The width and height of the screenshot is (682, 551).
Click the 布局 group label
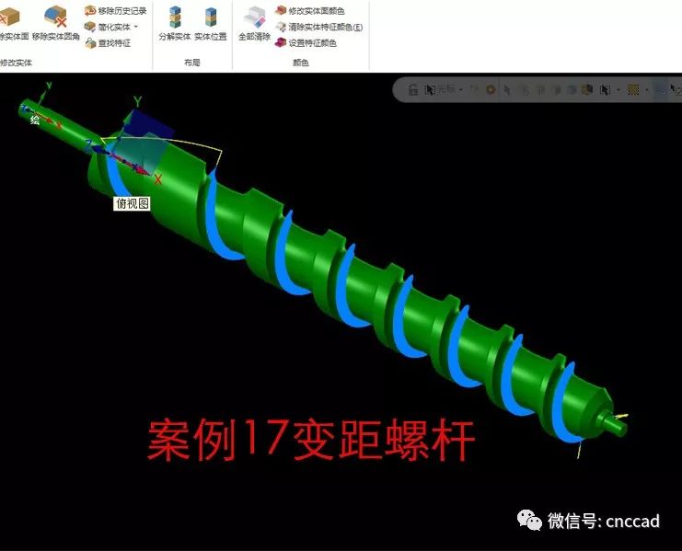coord(191,63)
